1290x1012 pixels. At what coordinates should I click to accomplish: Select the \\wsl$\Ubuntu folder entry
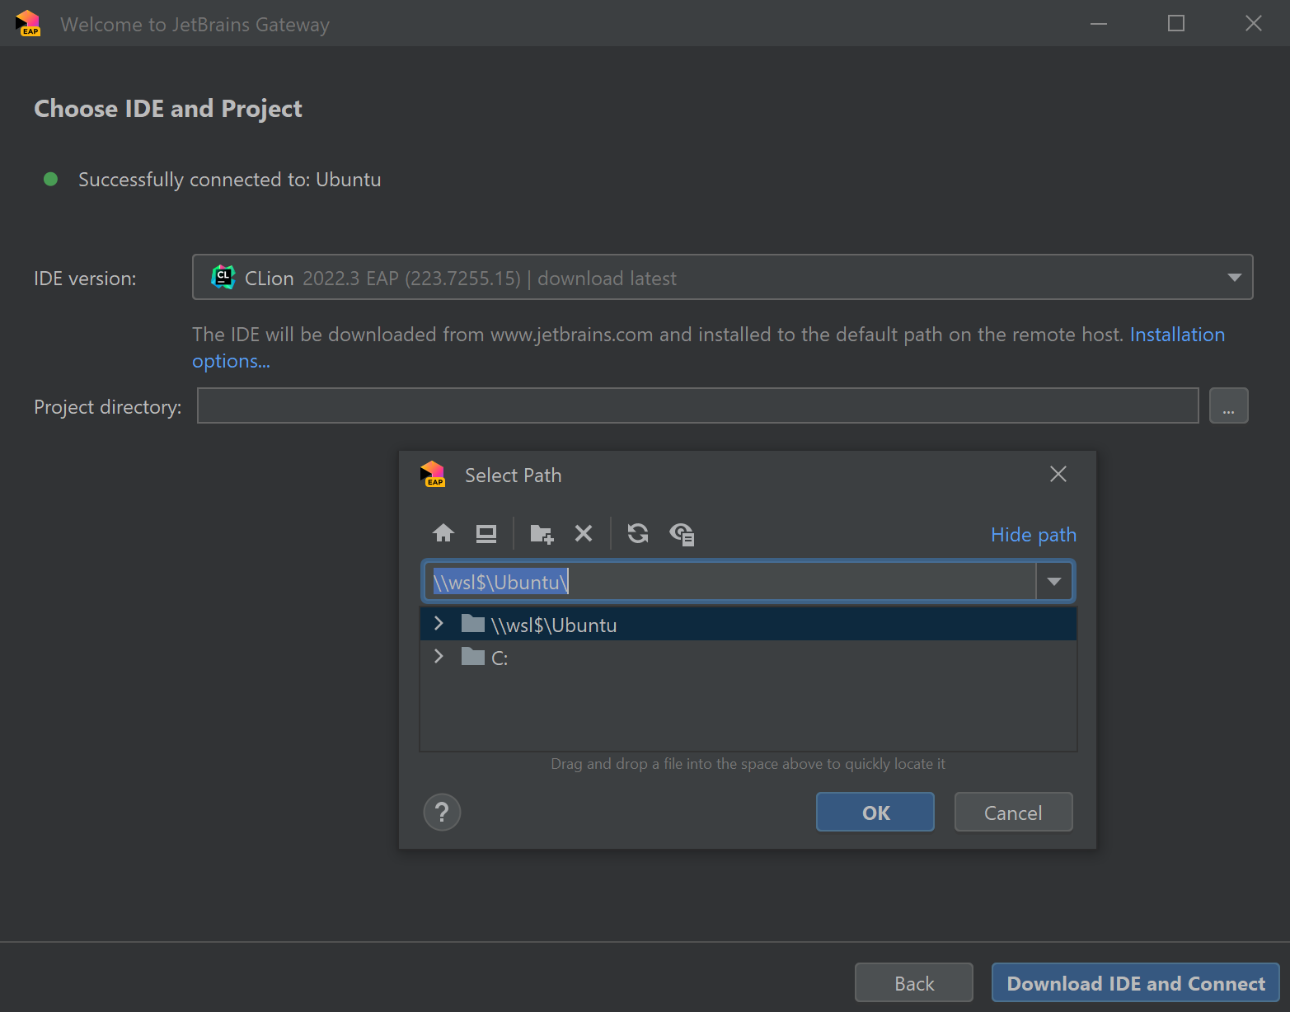(554, 624)
